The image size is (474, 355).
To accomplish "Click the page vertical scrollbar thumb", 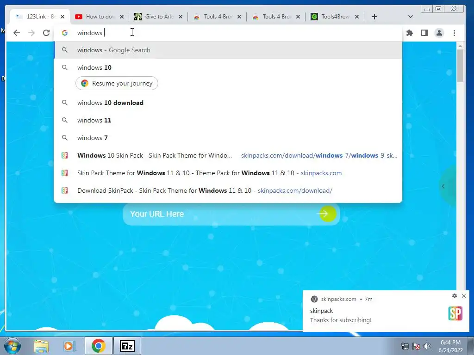I will click(x=460, y=66).
